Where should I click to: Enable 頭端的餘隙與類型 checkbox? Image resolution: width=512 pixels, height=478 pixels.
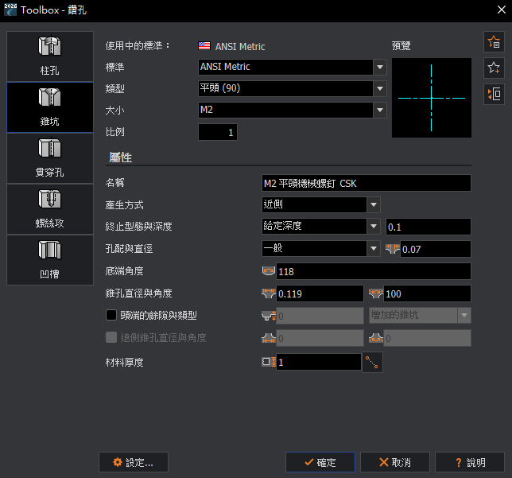[111, 316]
